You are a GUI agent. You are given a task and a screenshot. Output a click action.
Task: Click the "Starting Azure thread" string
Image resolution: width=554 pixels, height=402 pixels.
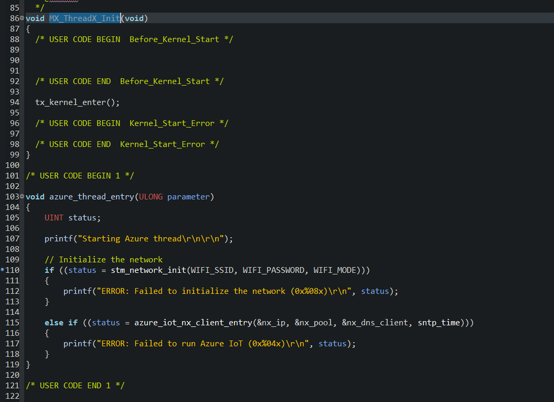pyautogui.click(x=151, y=239)
